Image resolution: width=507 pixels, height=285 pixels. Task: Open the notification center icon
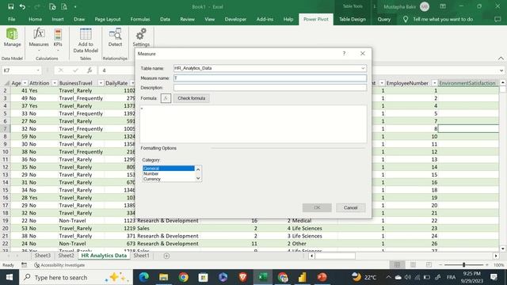[494, 277]
